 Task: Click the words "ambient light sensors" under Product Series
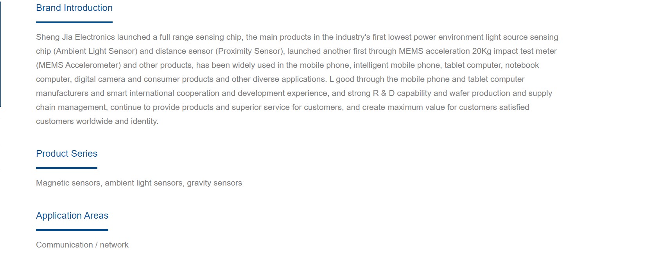(144, 183)
